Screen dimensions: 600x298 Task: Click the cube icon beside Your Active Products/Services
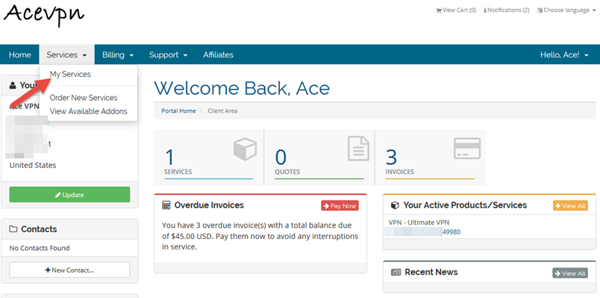395,205
